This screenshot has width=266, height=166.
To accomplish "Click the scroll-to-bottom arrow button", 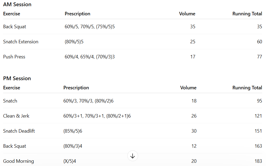I will [x=132, y=156].
